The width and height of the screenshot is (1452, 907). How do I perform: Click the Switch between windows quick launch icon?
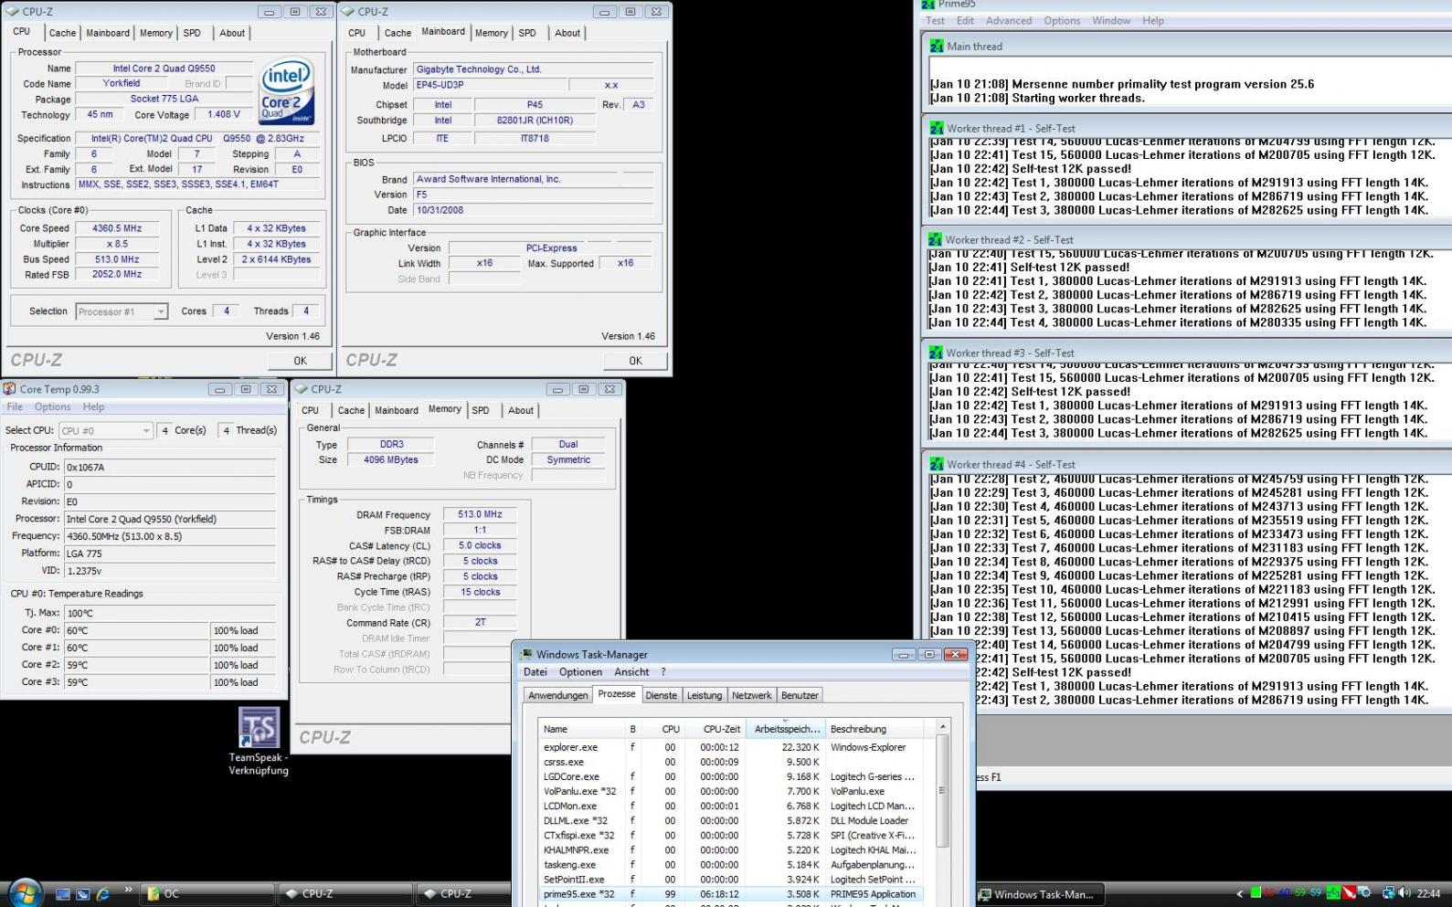(83, 894)
